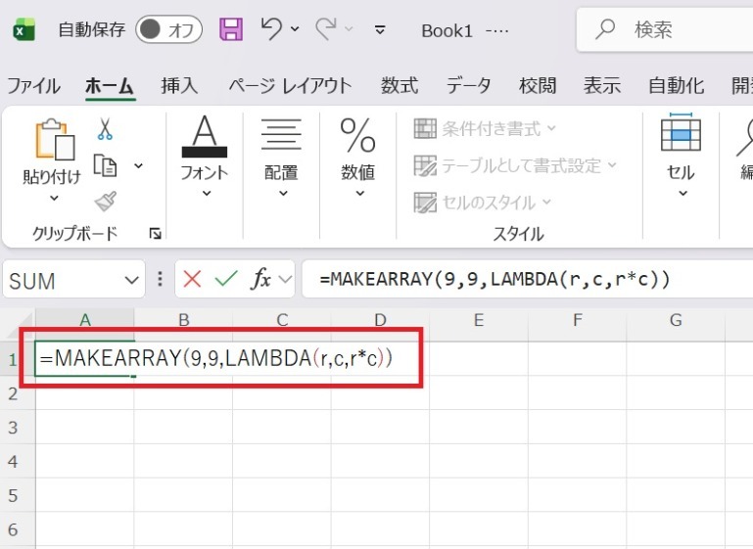Click the select-all corner triangle
The width and height of the screenshot is (753, 549).
click(x=19, y=324)
